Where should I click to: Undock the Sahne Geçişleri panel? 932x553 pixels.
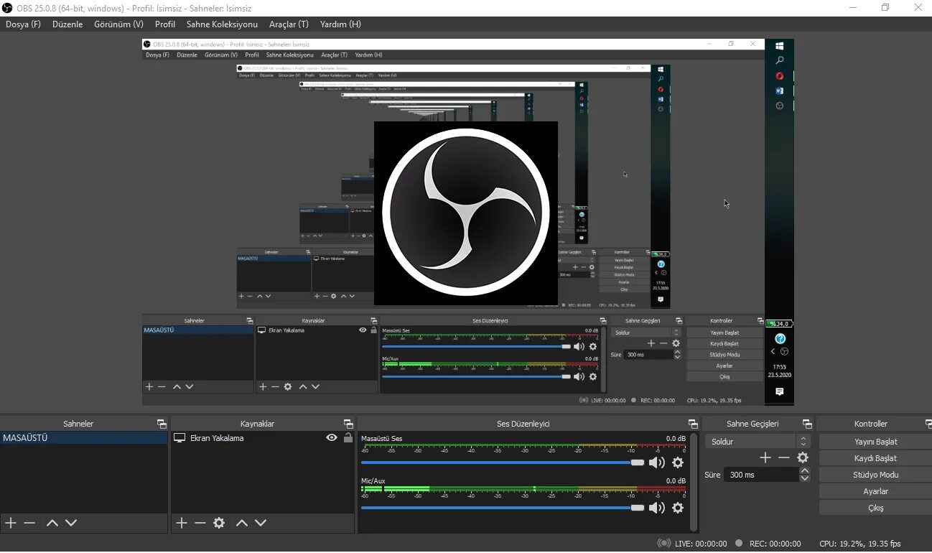coord(807,424)
